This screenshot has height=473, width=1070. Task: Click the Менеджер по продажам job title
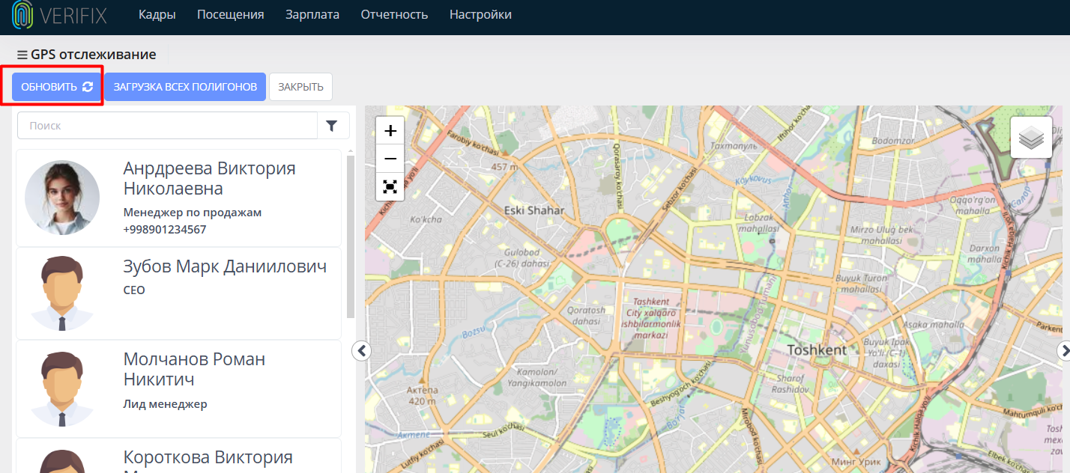pyautogui.click(x=193, y=213)
